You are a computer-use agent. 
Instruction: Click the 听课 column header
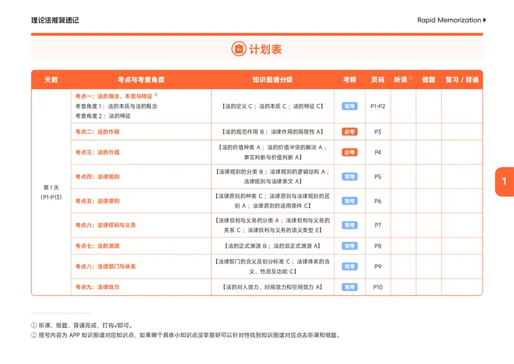click(x=400, y=80)
